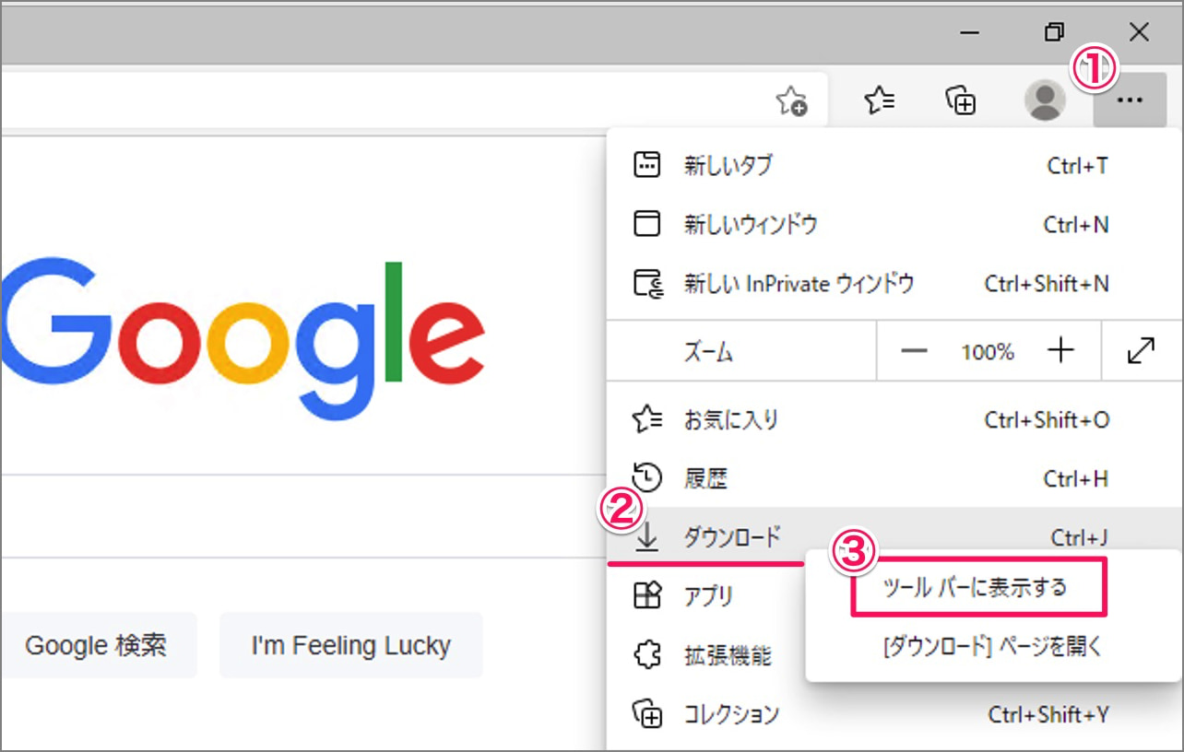Open a new InPrivate window
Viewport: 1184px width, 752px height.
pyautogui.click(x=799, y=284)
